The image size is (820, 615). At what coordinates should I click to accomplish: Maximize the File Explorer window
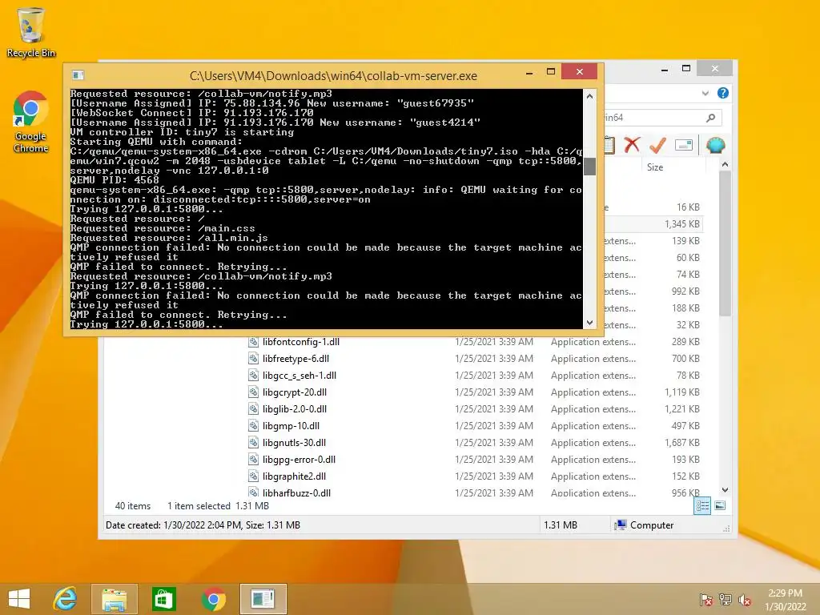pyautogui.click(x=686, y=69)
